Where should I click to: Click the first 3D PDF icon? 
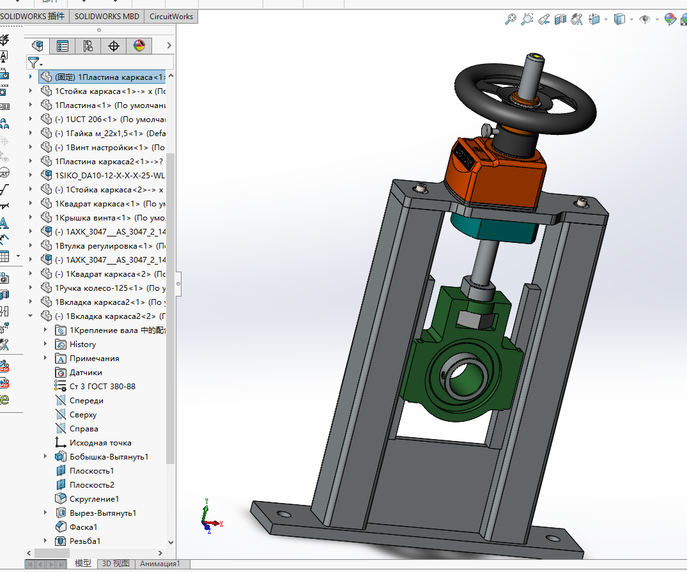(4, 366)
